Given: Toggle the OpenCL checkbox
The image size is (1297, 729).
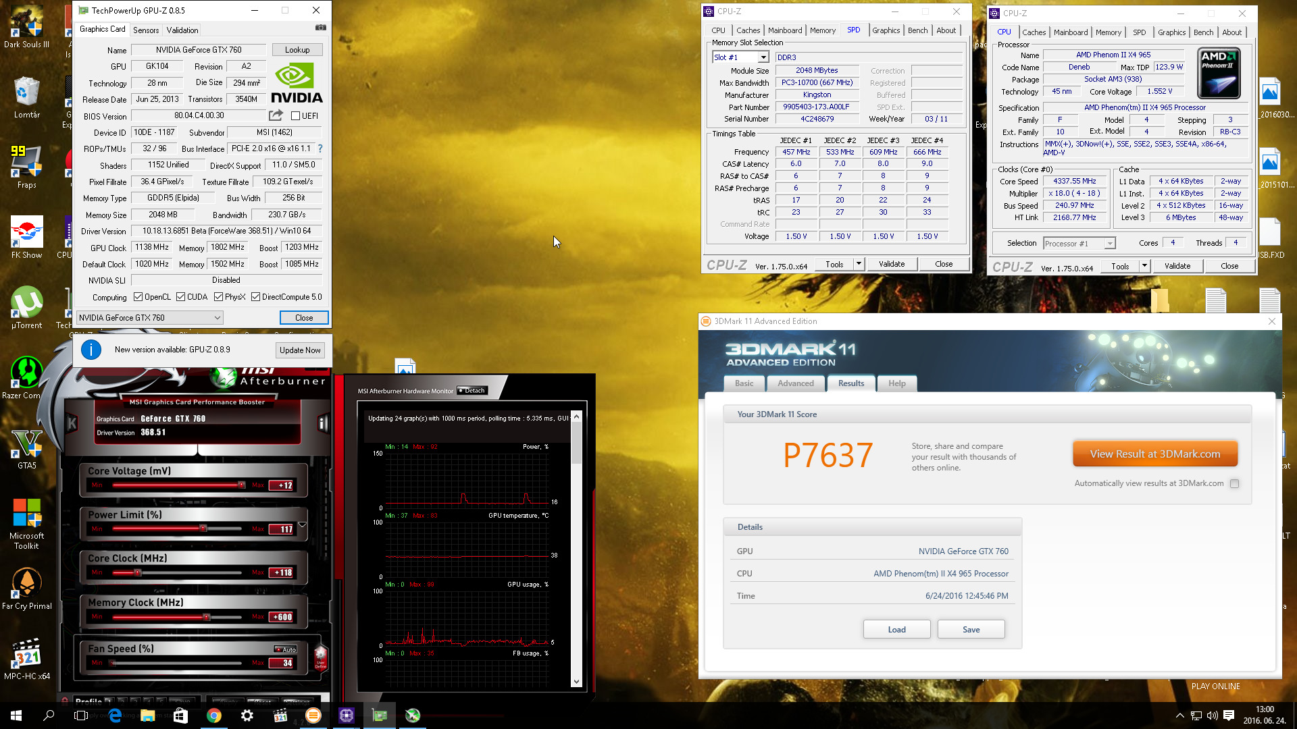Looking at the screenshot, I should [x=138, y=297].
